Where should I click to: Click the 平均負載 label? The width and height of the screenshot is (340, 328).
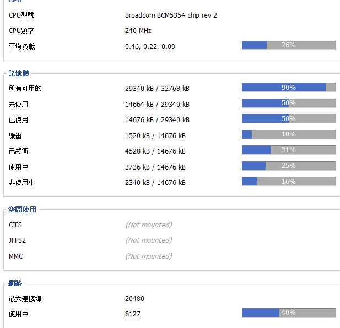(x=21, y=47)
